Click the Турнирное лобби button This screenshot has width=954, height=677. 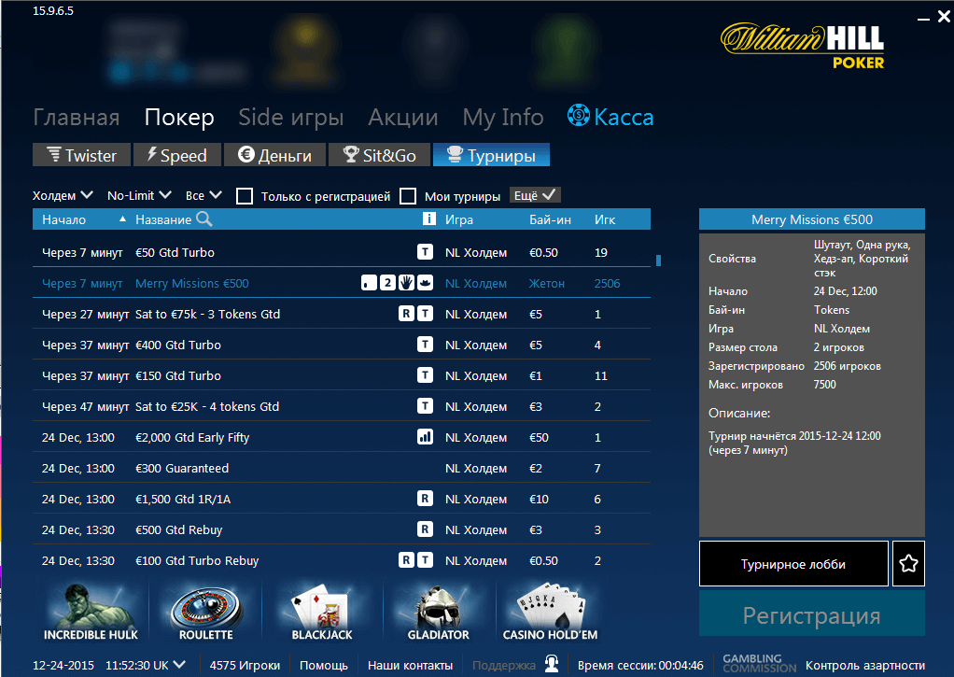pyautogui.click(x=793, y=564)
